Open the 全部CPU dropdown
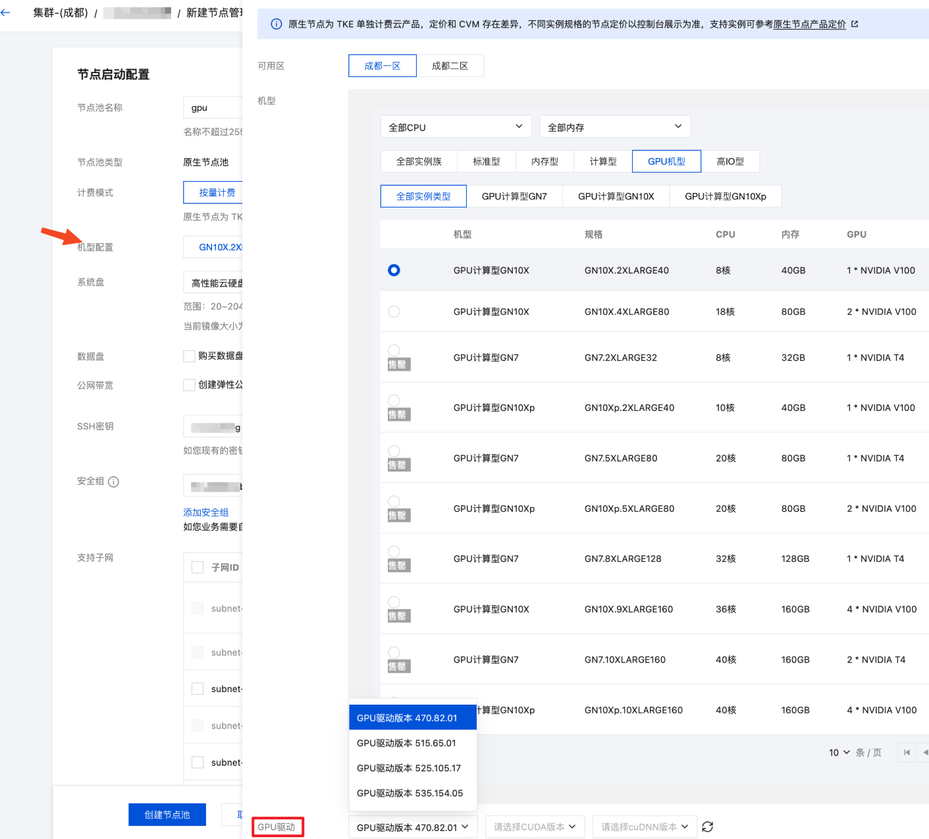Screen dimensions: 929x839 [x=456, y=127]
